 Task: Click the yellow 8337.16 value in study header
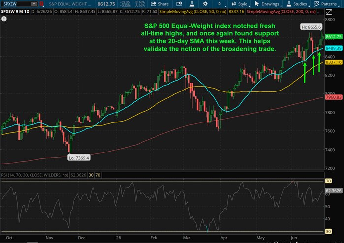236,12
